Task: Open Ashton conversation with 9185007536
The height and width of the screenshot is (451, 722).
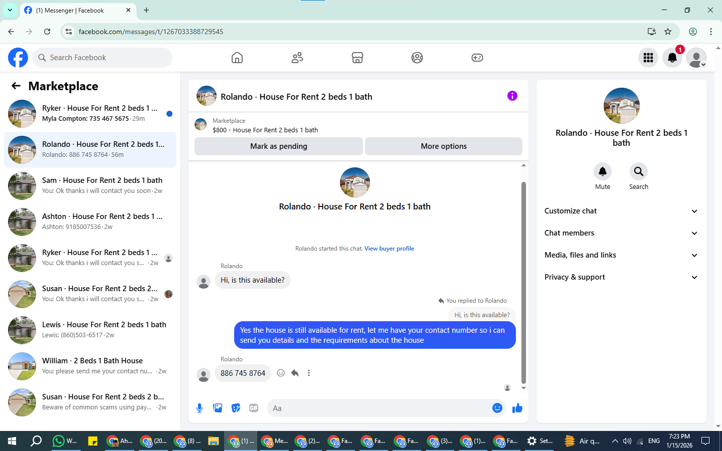Action: pyautogui.click(x=90, y=221)
